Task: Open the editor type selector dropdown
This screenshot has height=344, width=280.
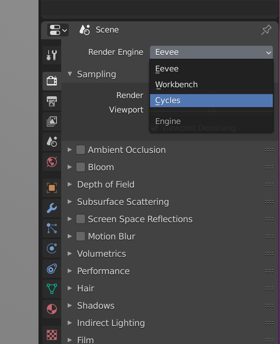Action: 58,30
